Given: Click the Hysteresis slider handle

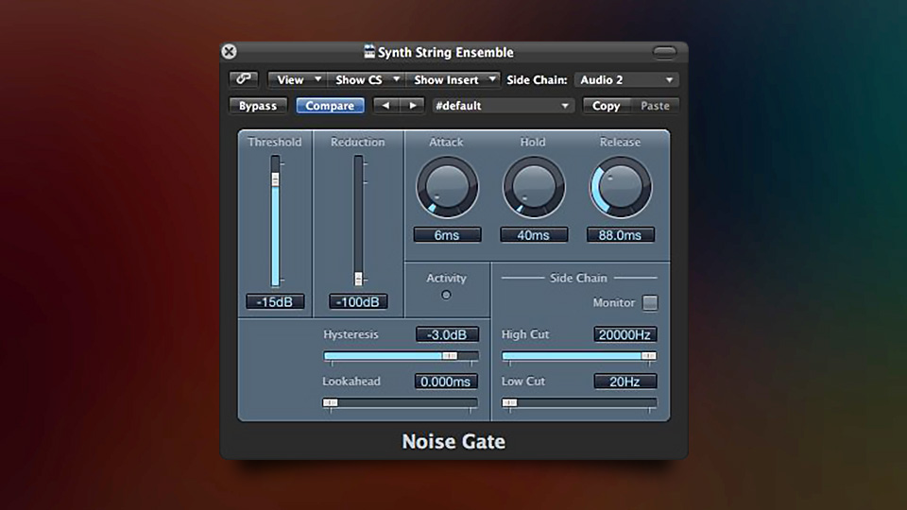Looking at the screenshot, I should (x=450, y=356).
